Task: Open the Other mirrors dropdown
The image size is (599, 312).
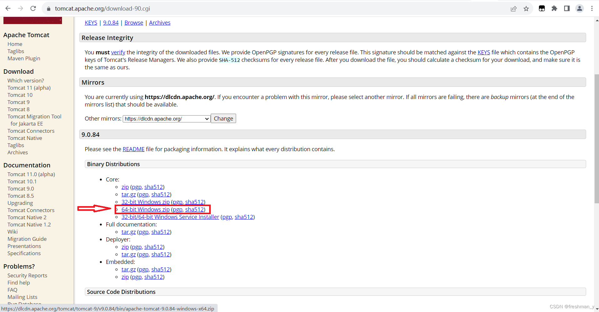Action: tap(166, 119)
